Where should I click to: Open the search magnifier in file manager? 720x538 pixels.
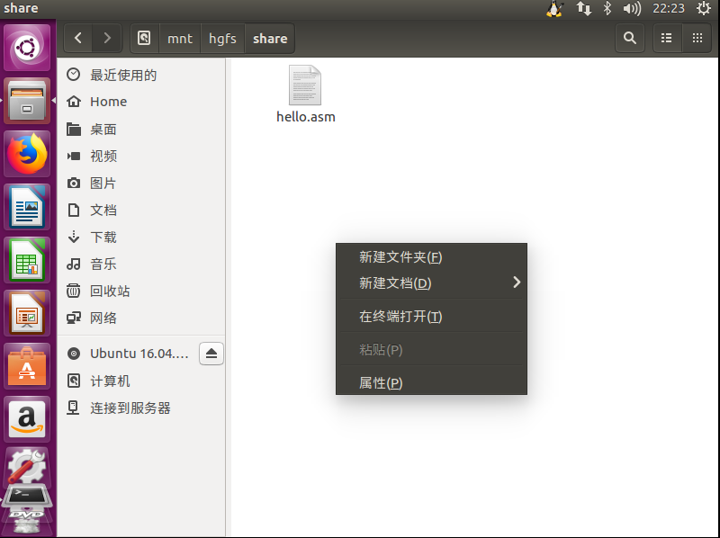[629, 38]
